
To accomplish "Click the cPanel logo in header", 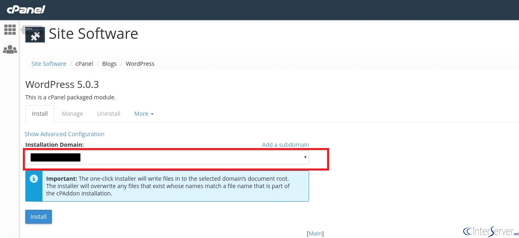I will 26,9.
